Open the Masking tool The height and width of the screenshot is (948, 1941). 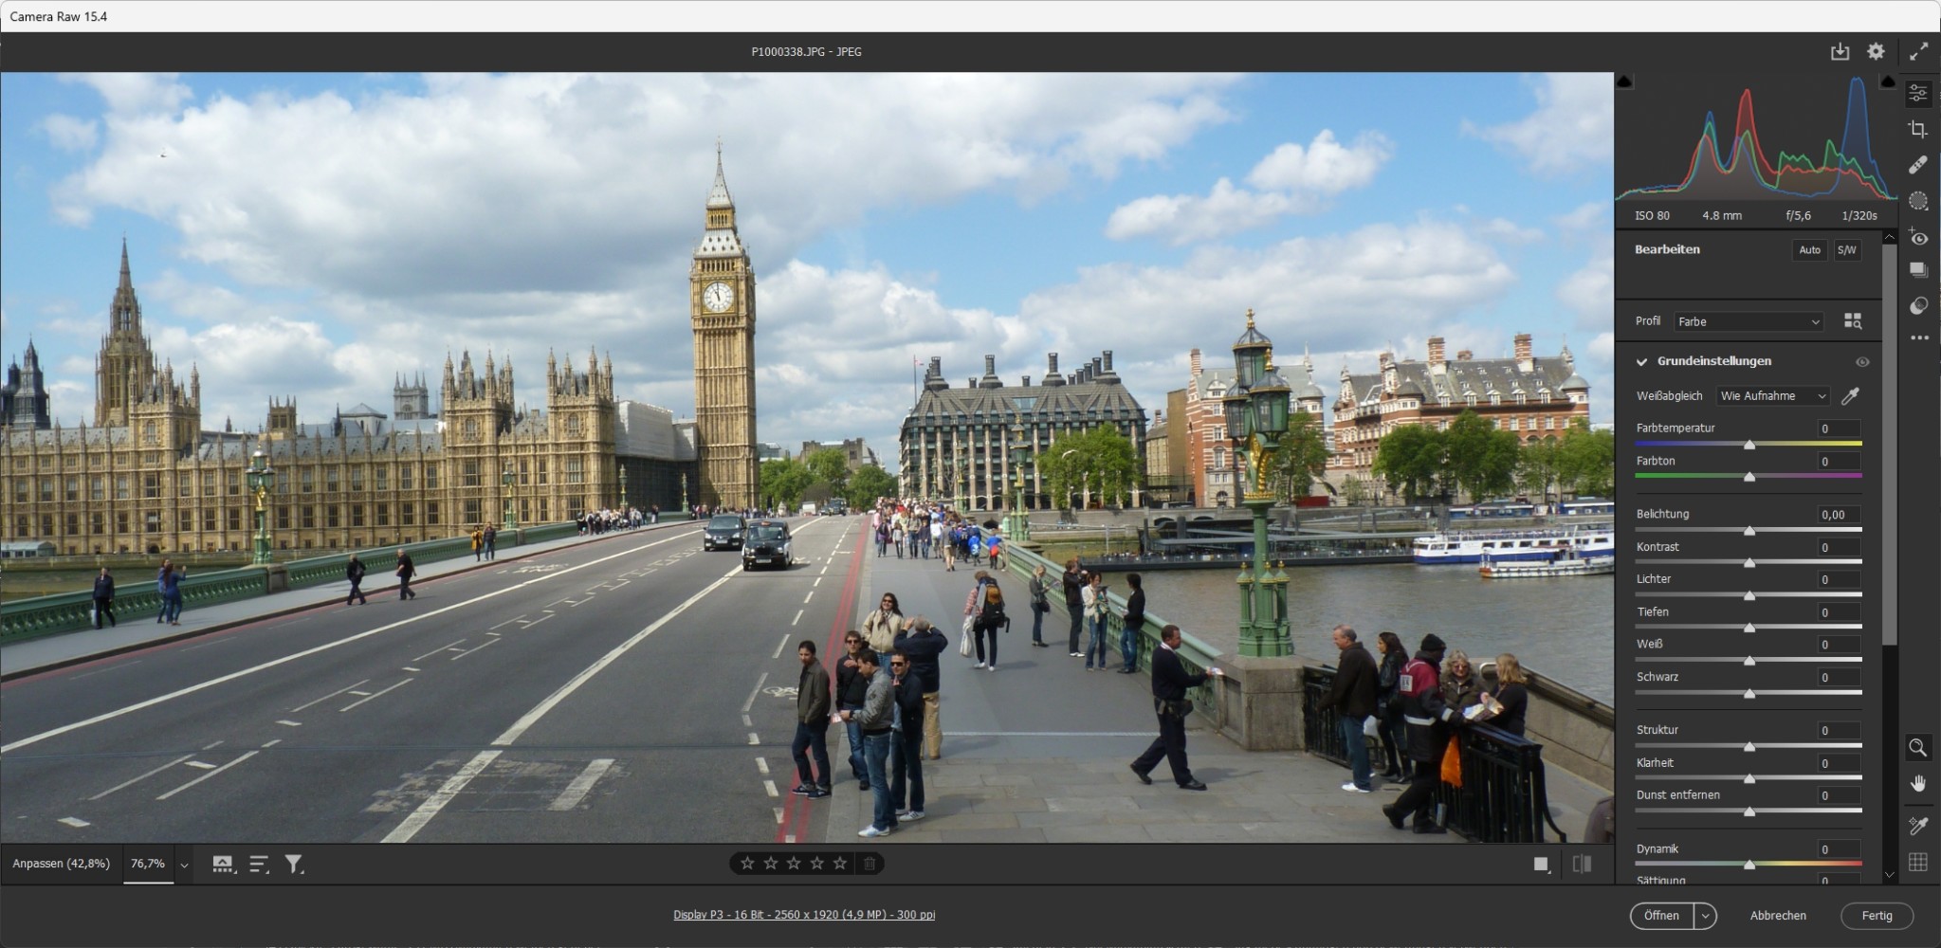[x=1917, y=200]
